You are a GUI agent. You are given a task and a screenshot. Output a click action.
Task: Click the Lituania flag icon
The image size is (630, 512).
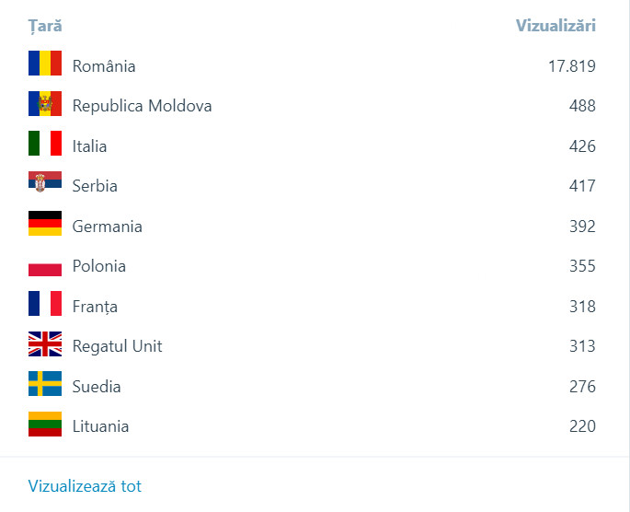point(45,426)
